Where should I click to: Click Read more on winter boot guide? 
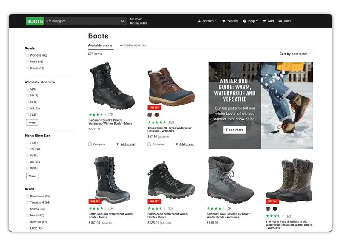coord(235,130)
